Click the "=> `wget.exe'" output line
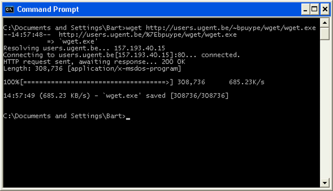333x191 pixels. click(72, 41)
